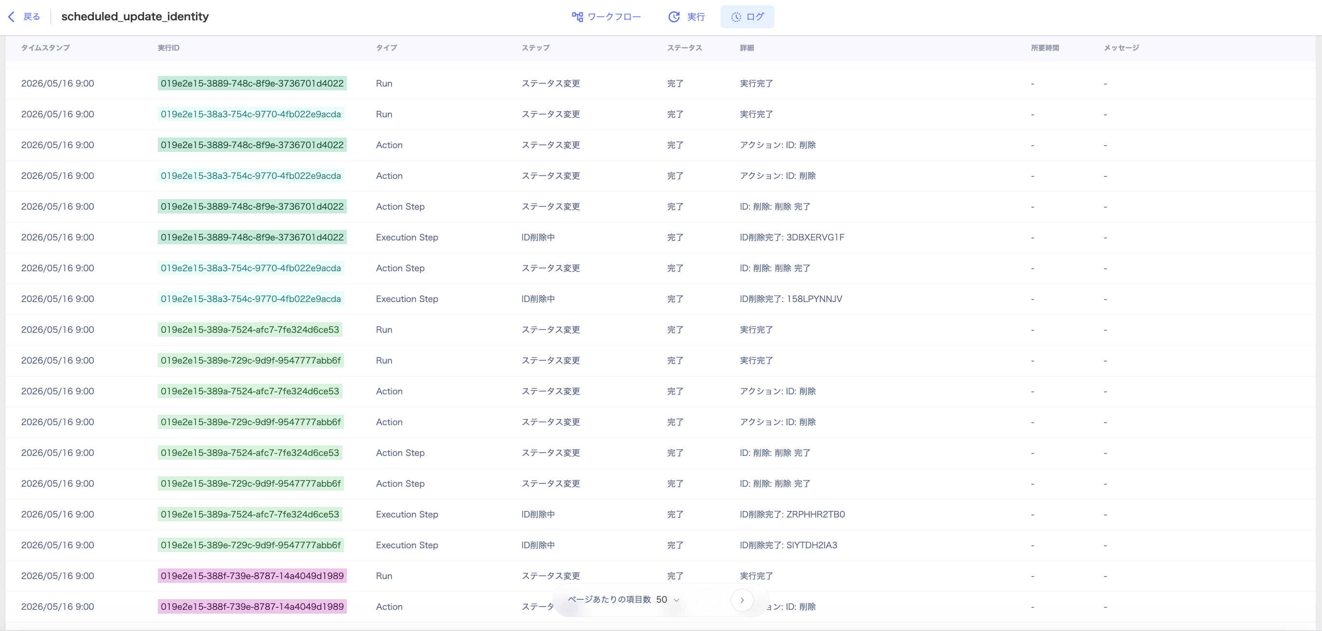The width and height of the screenshot is (1322, 631).
Task: Select detail text ID削除完了: 3DBXERVG1F
Action: click(x=792, y=237)
